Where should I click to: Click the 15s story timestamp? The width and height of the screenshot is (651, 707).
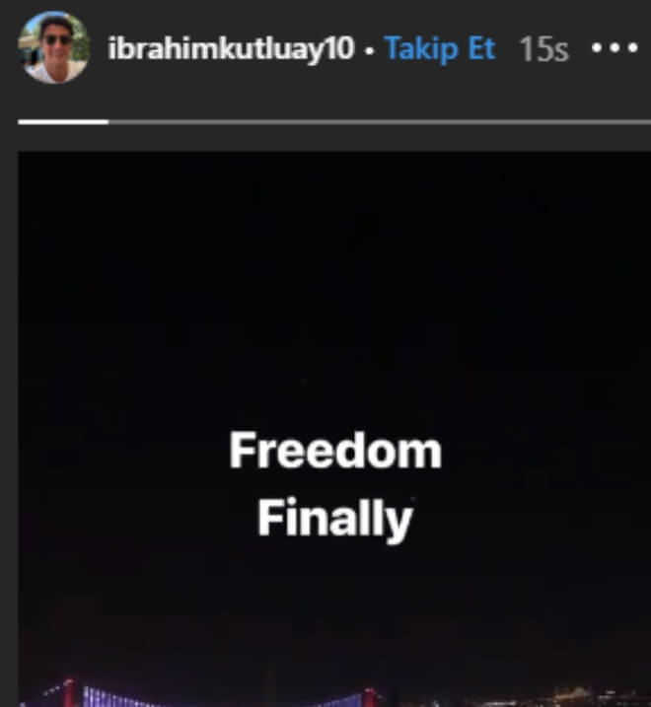coord(543,49)
